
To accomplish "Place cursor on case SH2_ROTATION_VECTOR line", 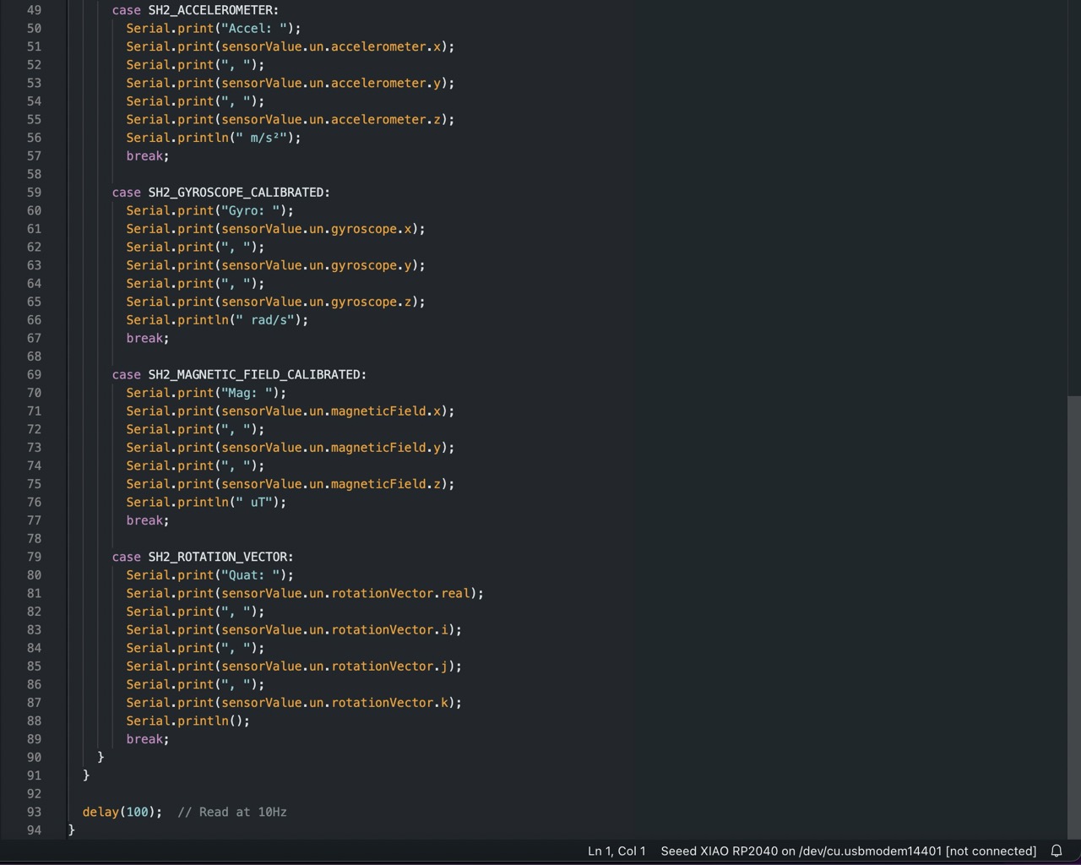I will pyautogui.click(x=203, y=557).
